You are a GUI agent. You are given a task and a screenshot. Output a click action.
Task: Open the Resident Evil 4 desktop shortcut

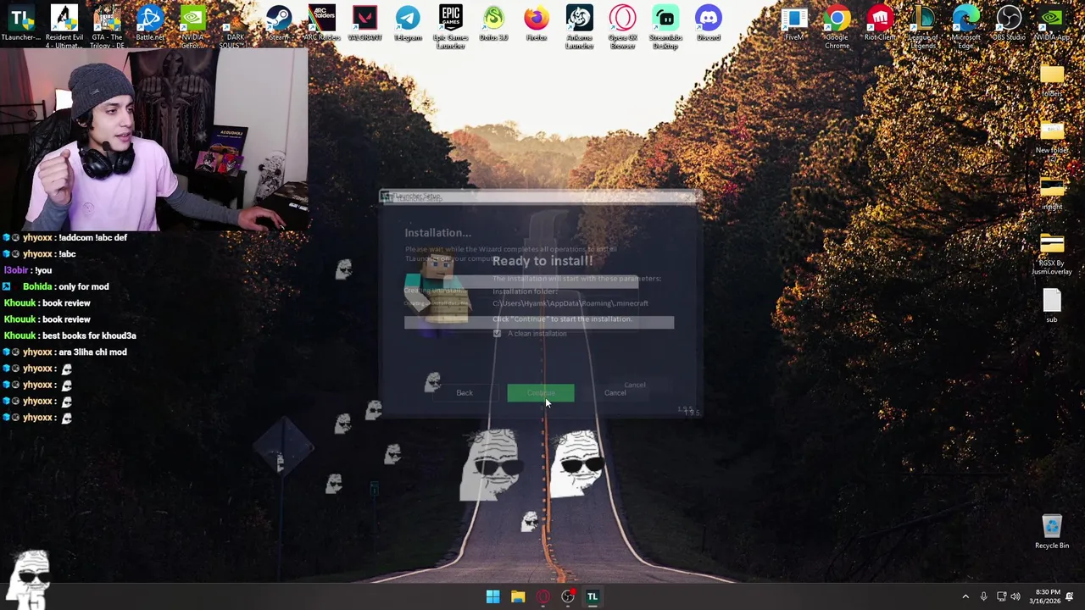click(64, 26)
